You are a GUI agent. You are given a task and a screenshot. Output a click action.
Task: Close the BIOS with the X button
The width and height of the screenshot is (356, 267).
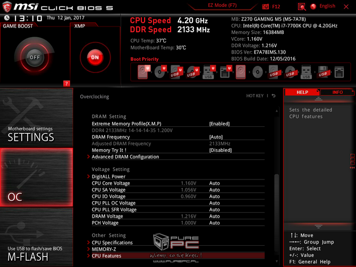[346, 6]
